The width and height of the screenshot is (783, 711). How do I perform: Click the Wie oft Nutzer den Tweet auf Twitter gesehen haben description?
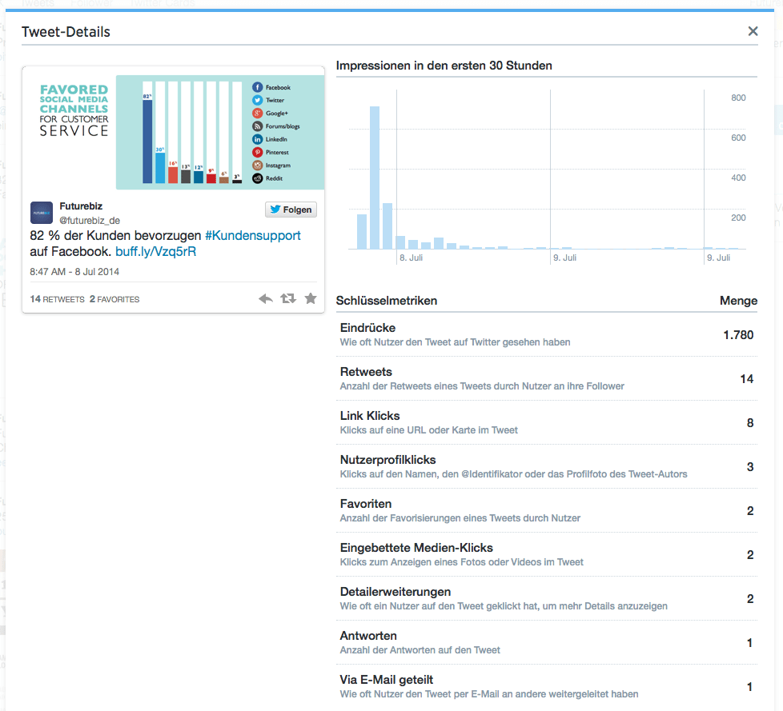(x=455, y=342)
